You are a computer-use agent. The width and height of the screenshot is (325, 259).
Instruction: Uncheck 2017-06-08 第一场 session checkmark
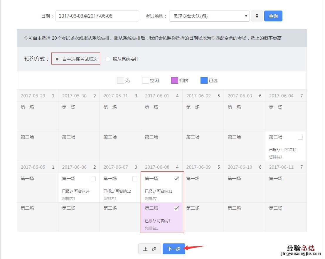click(176, 179)
